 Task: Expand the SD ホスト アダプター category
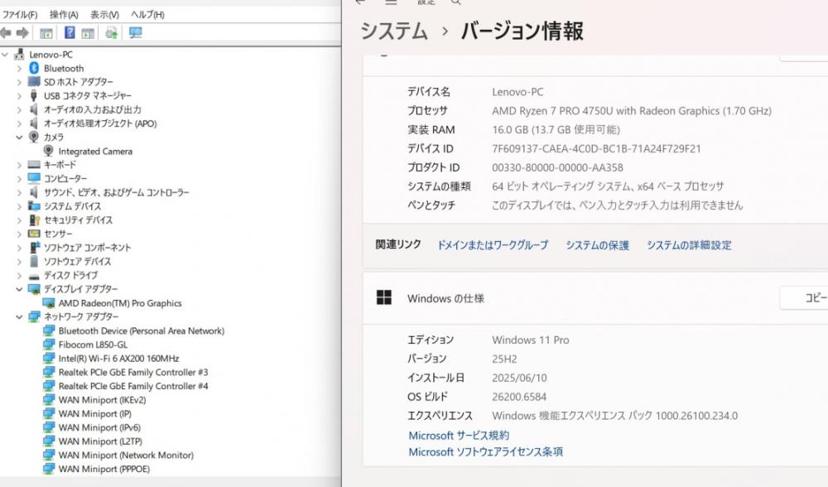coord(19,82)
